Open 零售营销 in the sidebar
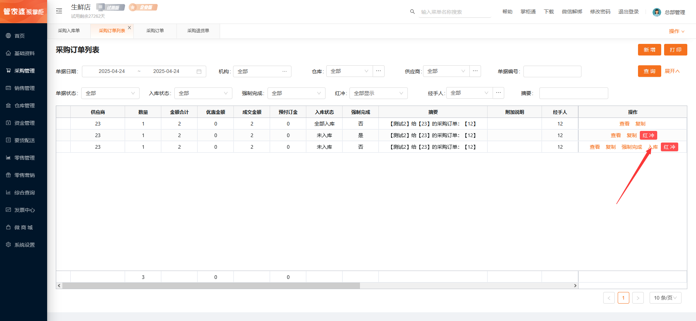 (24, 175)
